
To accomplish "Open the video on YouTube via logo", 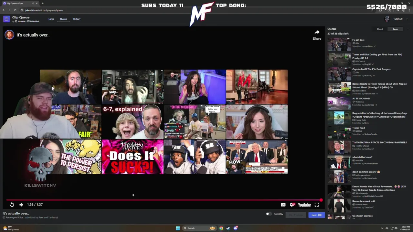I will [x=304, y=205].
